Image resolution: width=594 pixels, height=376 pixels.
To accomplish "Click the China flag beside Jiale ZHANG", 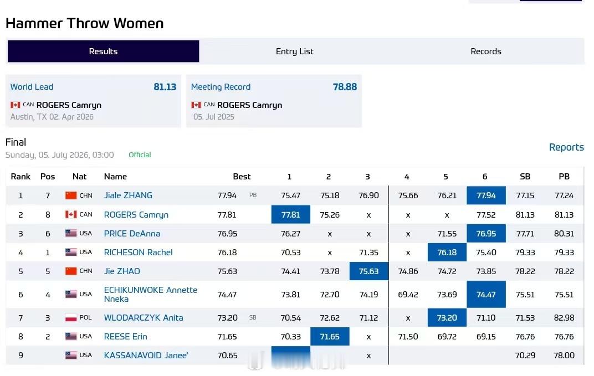I will tap(71, 195).
